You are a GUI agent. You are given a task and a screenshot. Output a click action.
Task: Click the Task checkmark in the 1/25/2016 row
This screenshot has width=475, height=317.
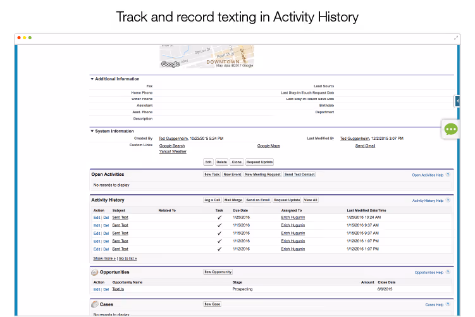(219, 218)
